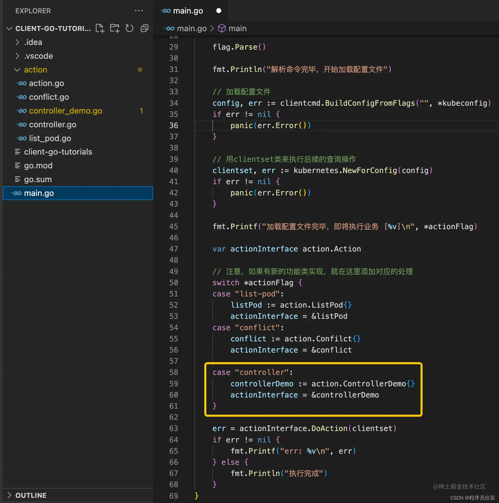This screenshot has width=499, height=503.
Task: Click the file icon beside client-go-tutorials
Action: [x=17, y=152]
